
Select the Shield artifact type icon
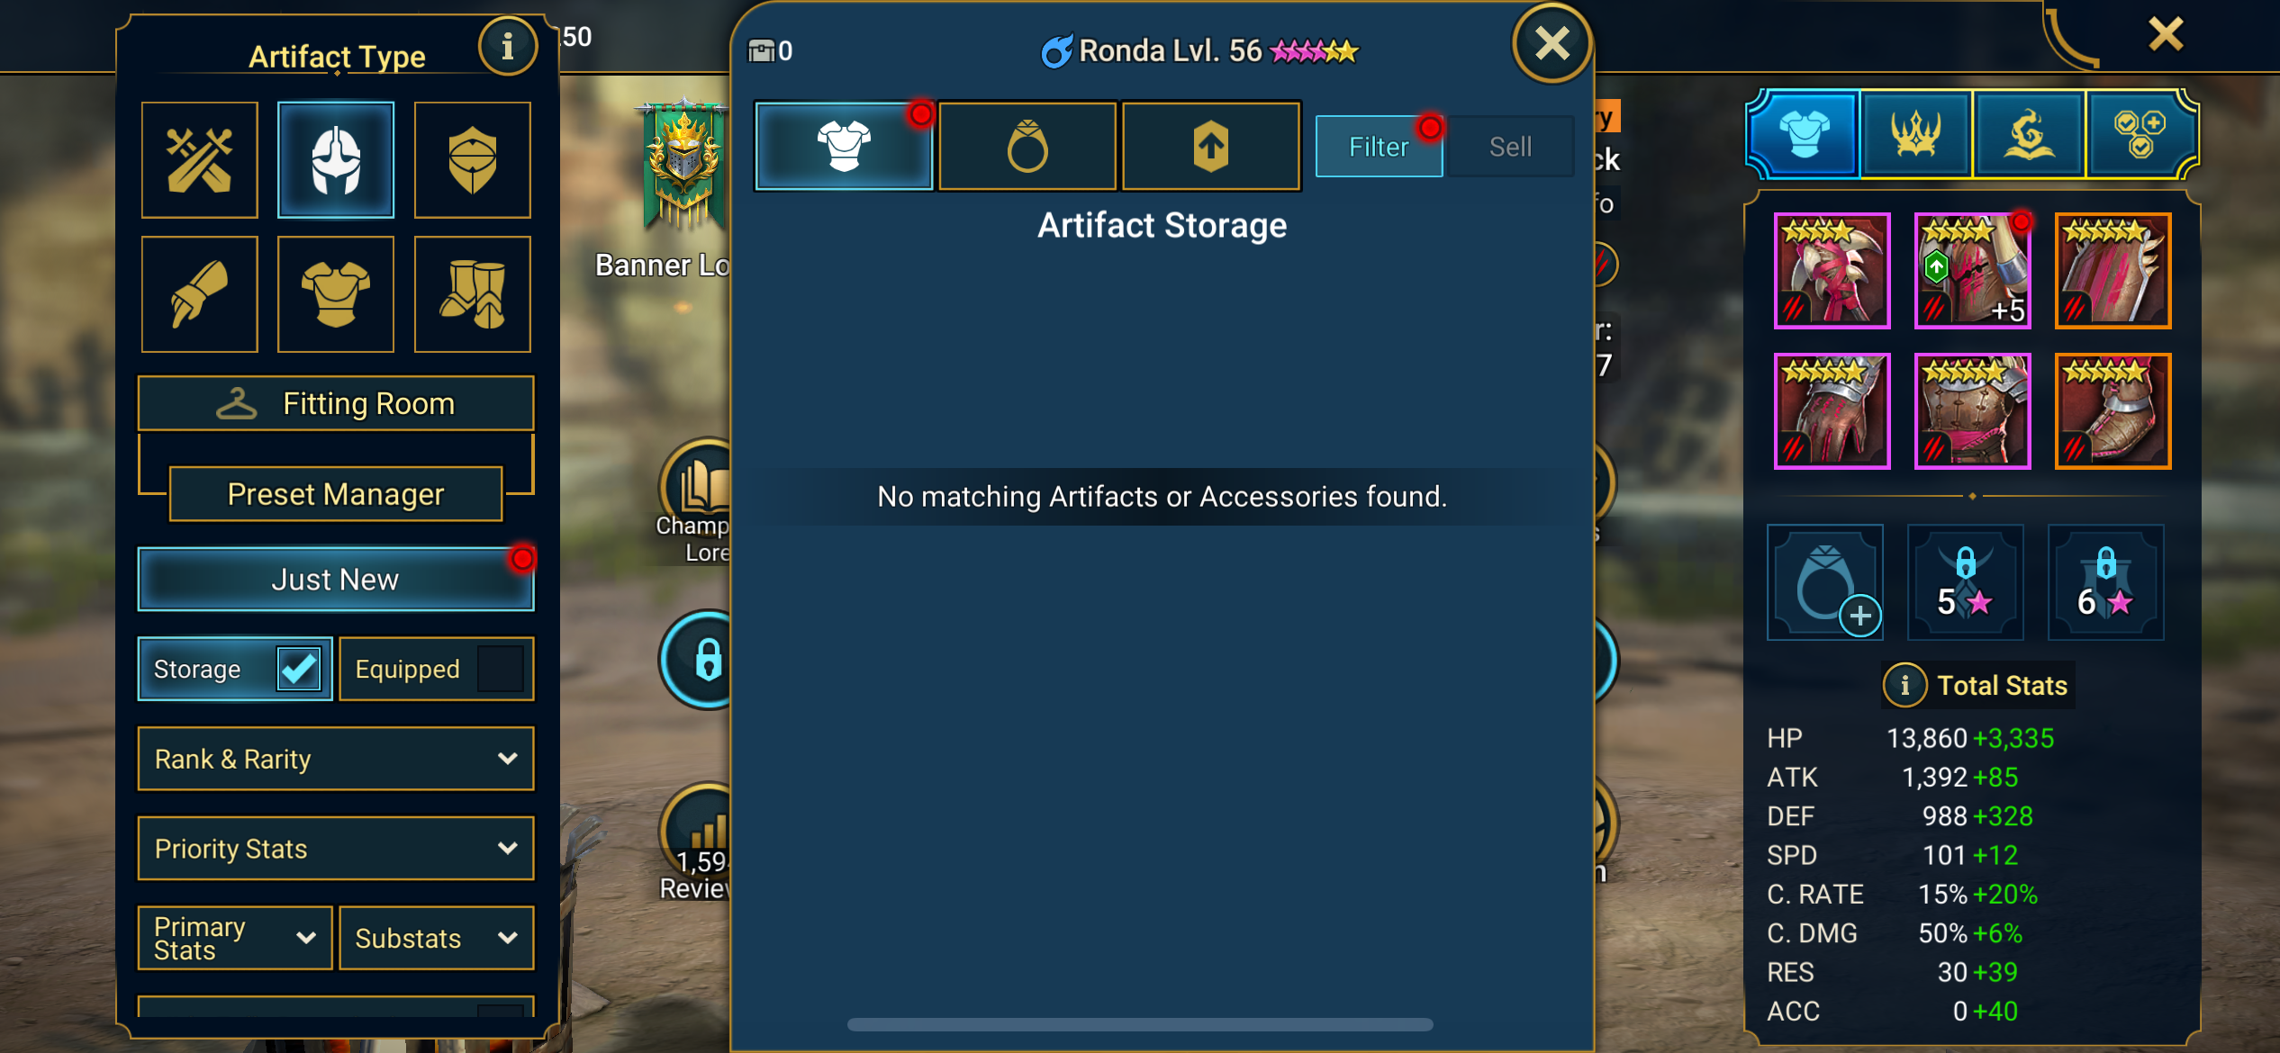473,159
